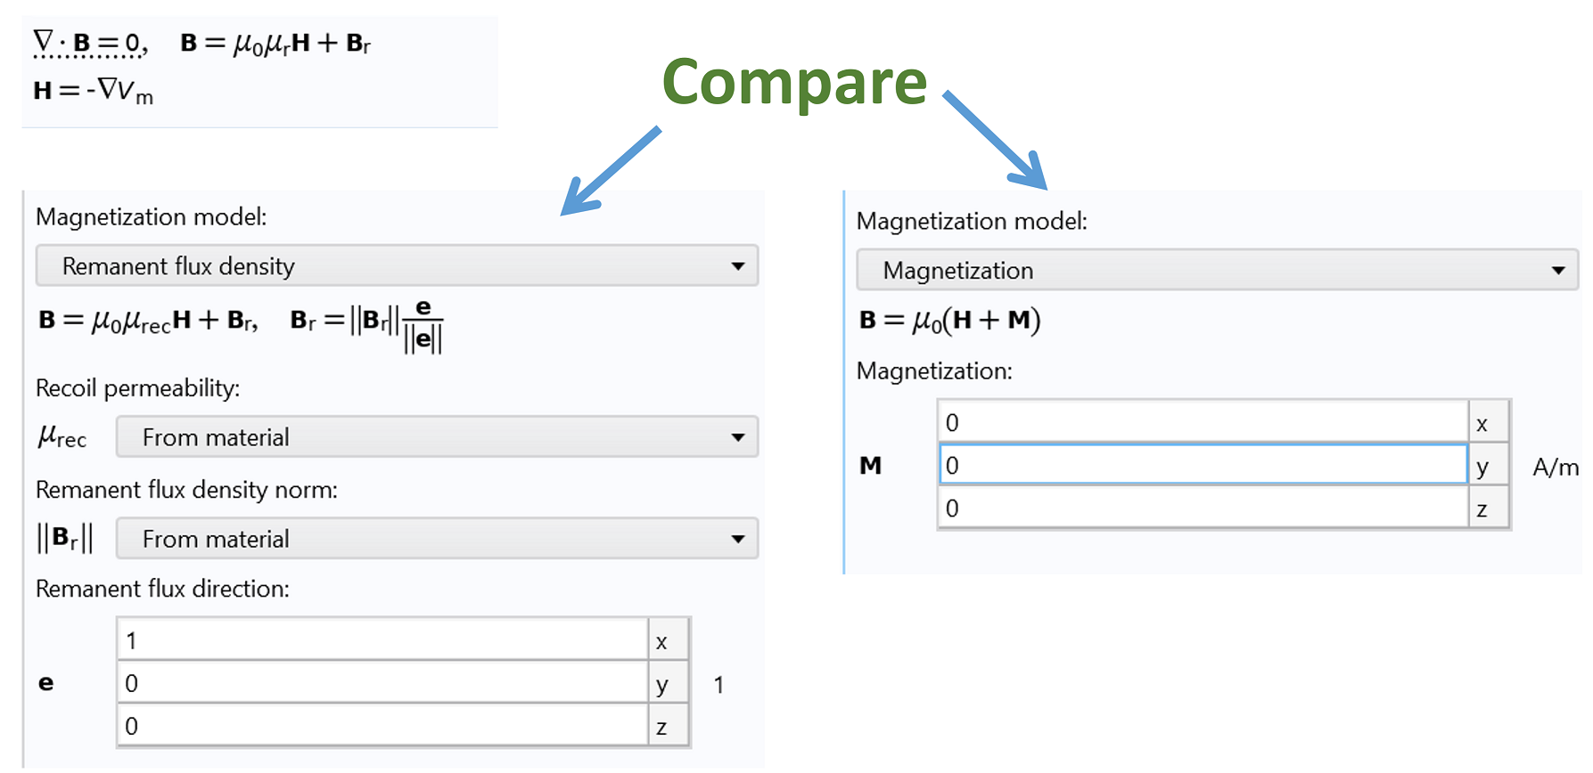Image resolution: width=1593 pixels, height=773 pixels.
Task: Click the Remanent flux direction label
Action: click(x=162, y=589)
